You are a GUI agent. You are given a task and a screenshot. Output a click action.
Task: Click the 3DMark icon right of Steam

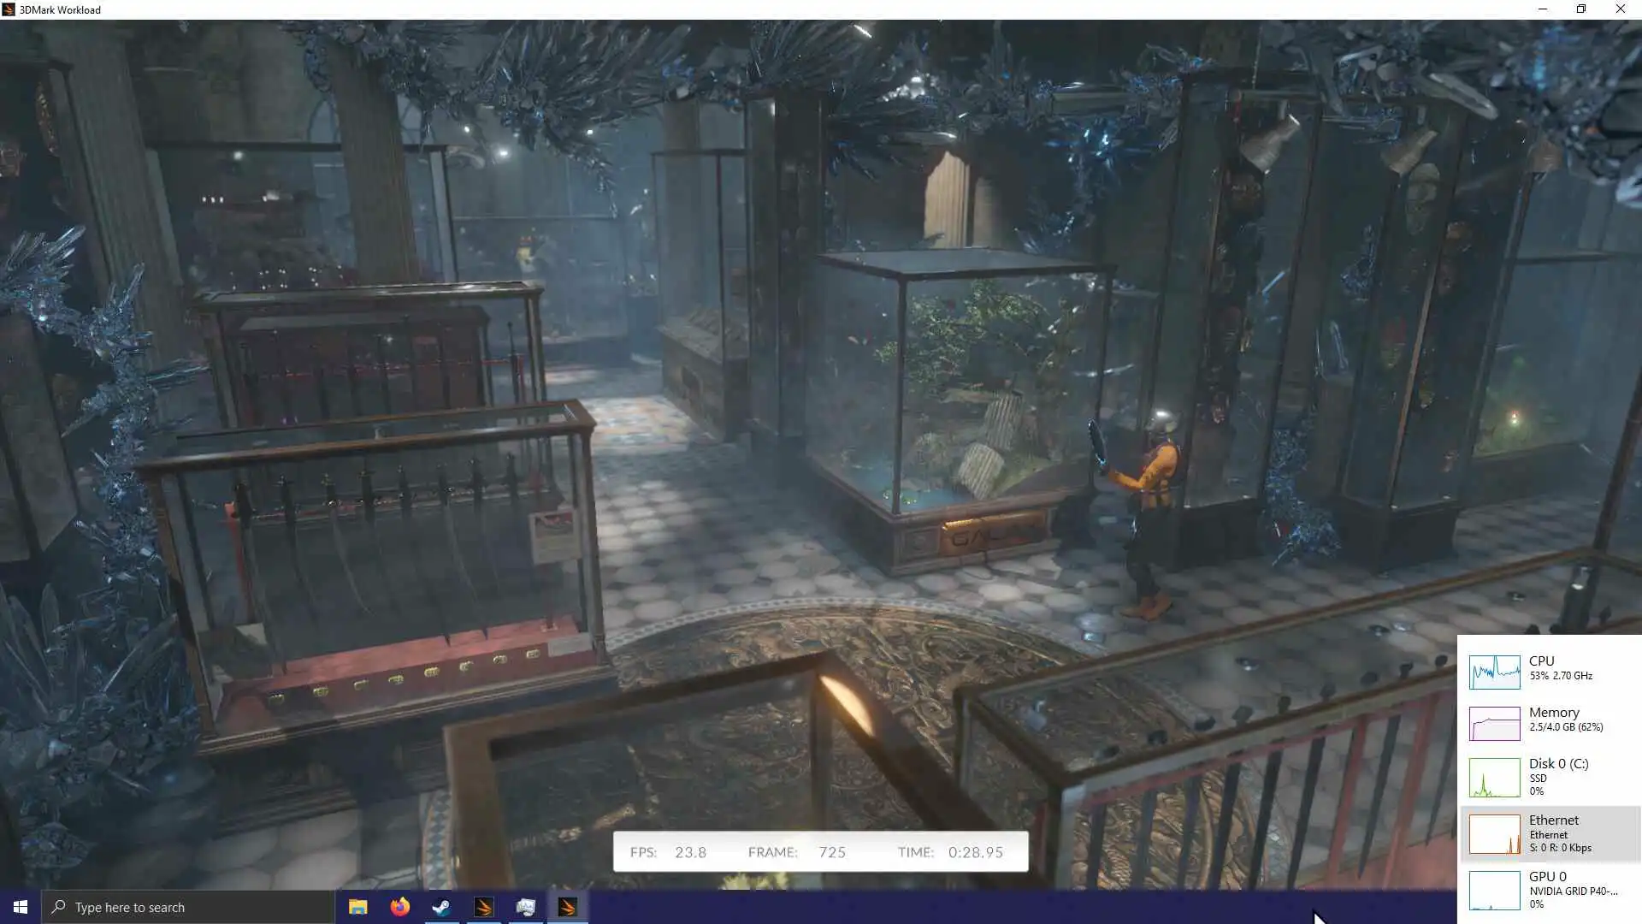(483, 907)
